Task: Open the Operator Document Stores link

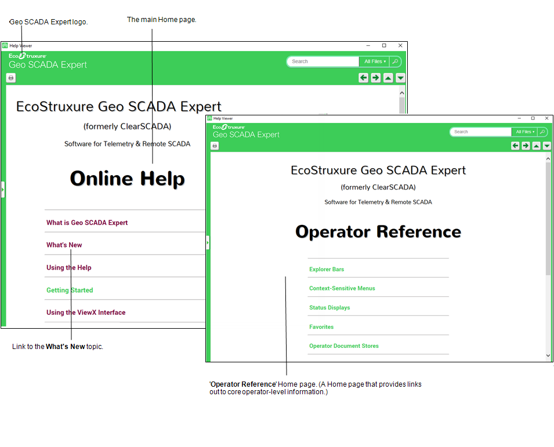Action: (x=344, y=346)
